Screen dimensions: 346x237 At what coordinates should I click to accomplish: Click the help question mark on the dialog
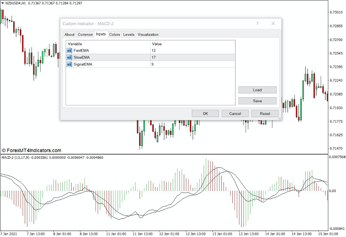[257, 23]
